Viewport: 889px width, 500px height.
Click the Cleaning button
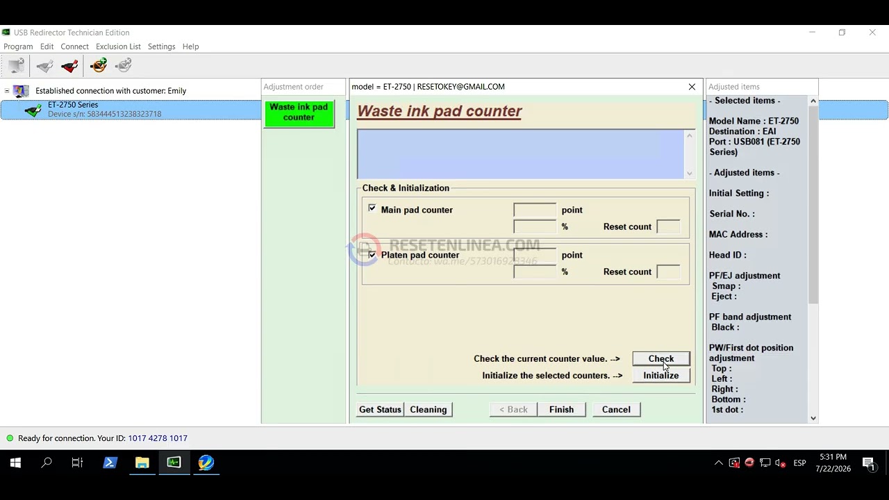click(429, 410)
